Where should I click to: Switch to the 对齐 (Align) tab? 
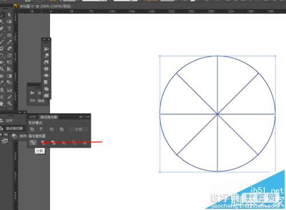pyautogui.click(x=33, y=117)
